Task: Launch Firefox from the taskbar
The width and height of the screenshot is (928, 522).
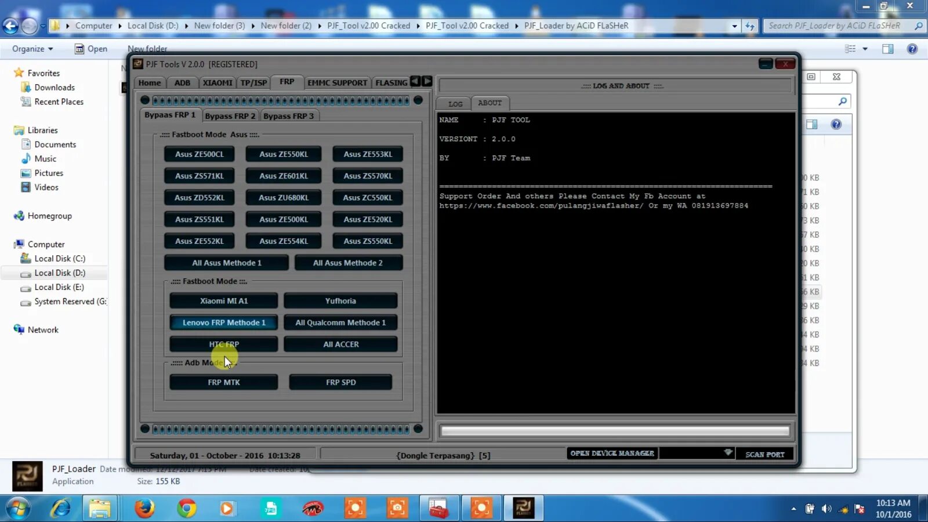Action: tap(144, 509)
